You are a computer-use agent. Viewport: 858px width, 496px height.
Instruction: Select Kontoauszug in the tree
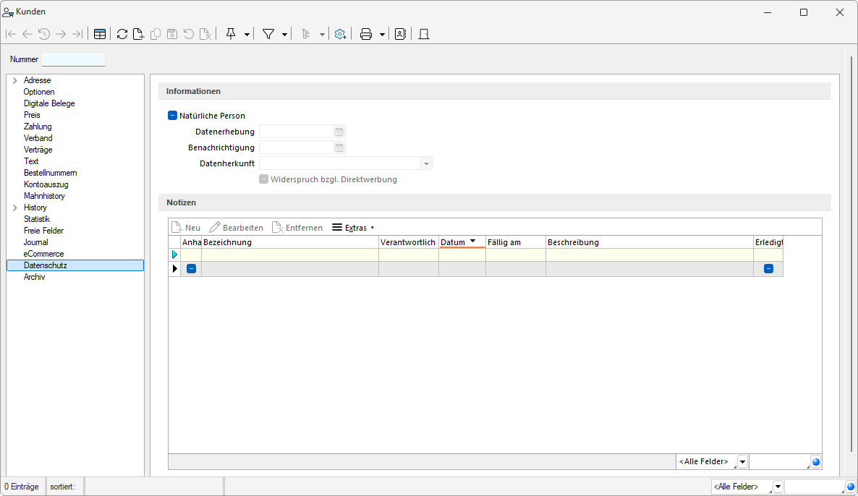[x=46, y=184]
